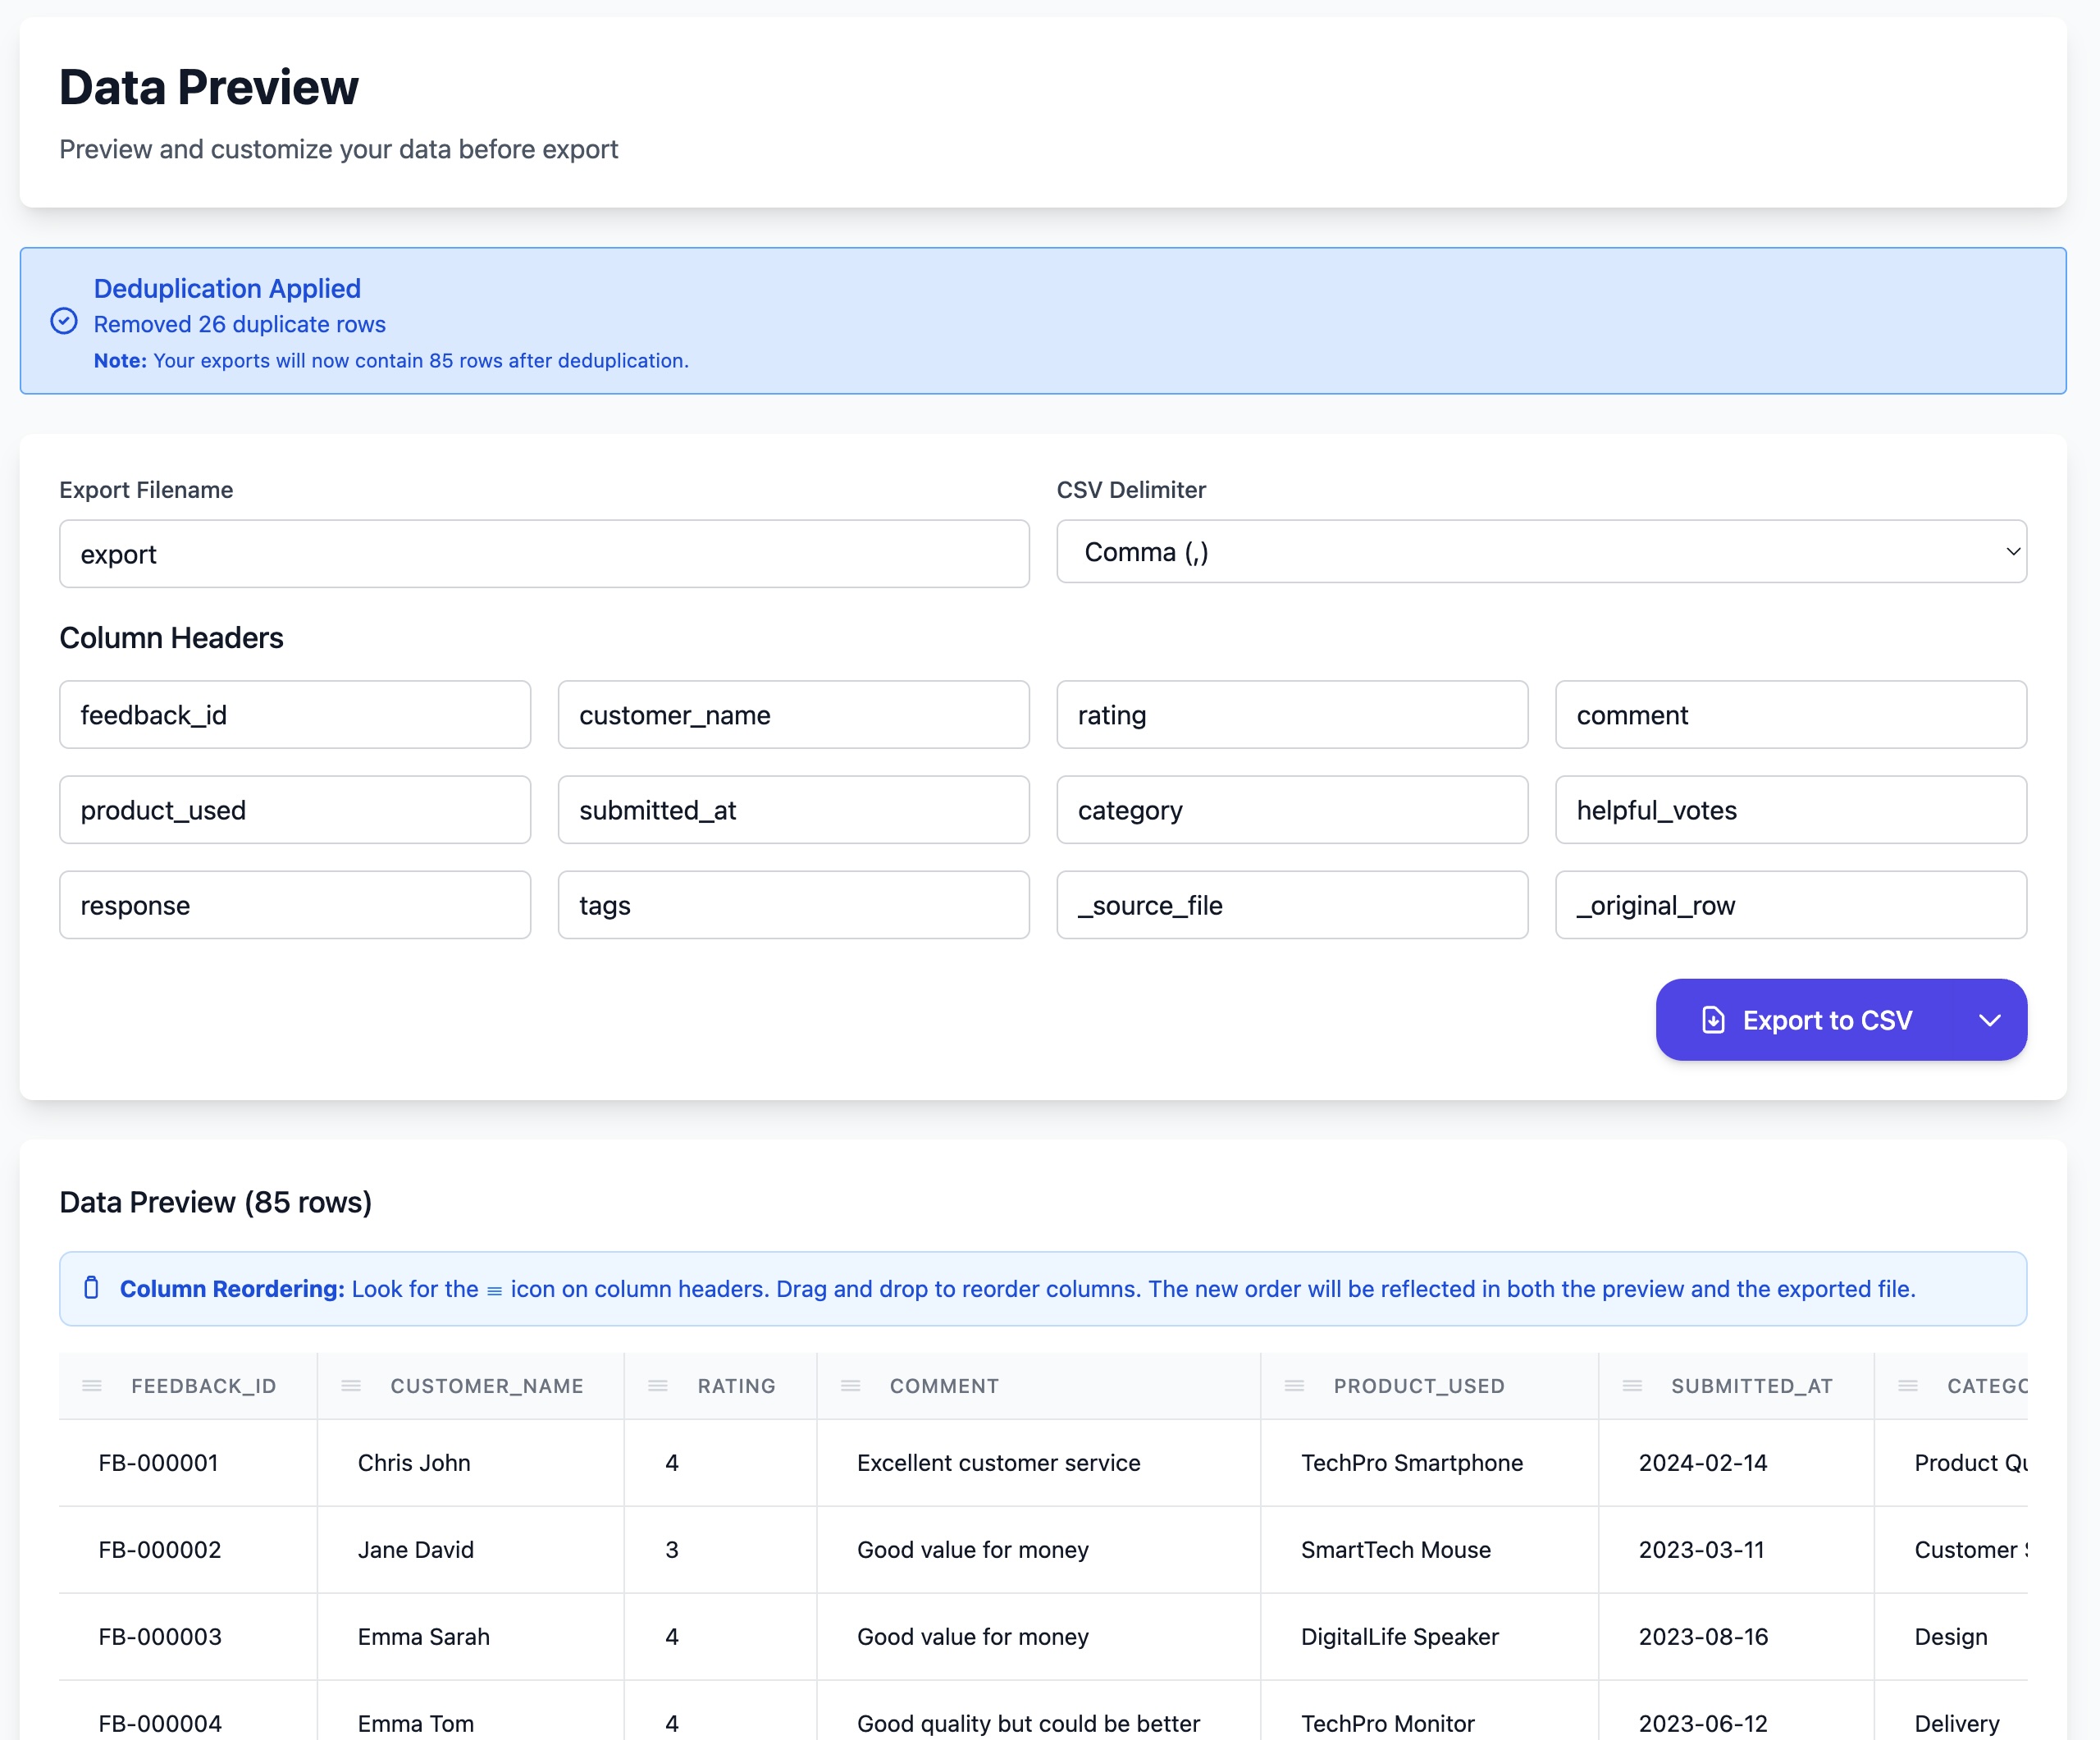Click the clipboard icon in the Column Reordering tip

coord(91,1288)
